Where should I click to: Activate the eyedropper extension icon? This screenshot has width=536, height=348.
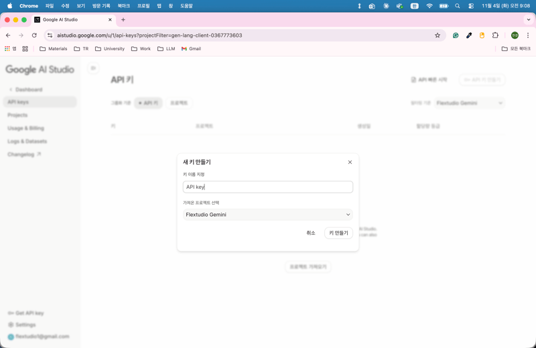point(468,35)
